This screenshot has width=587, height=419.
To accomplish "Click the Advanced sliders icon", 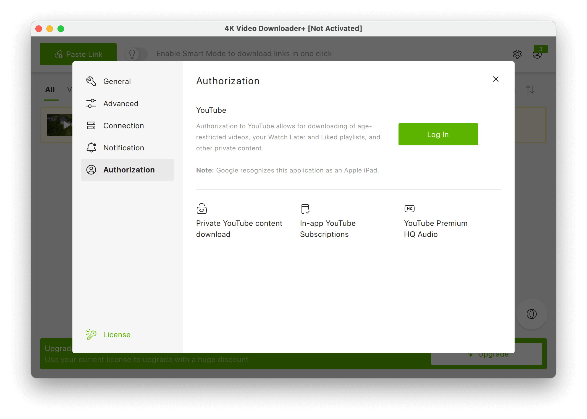I will 91,103.
